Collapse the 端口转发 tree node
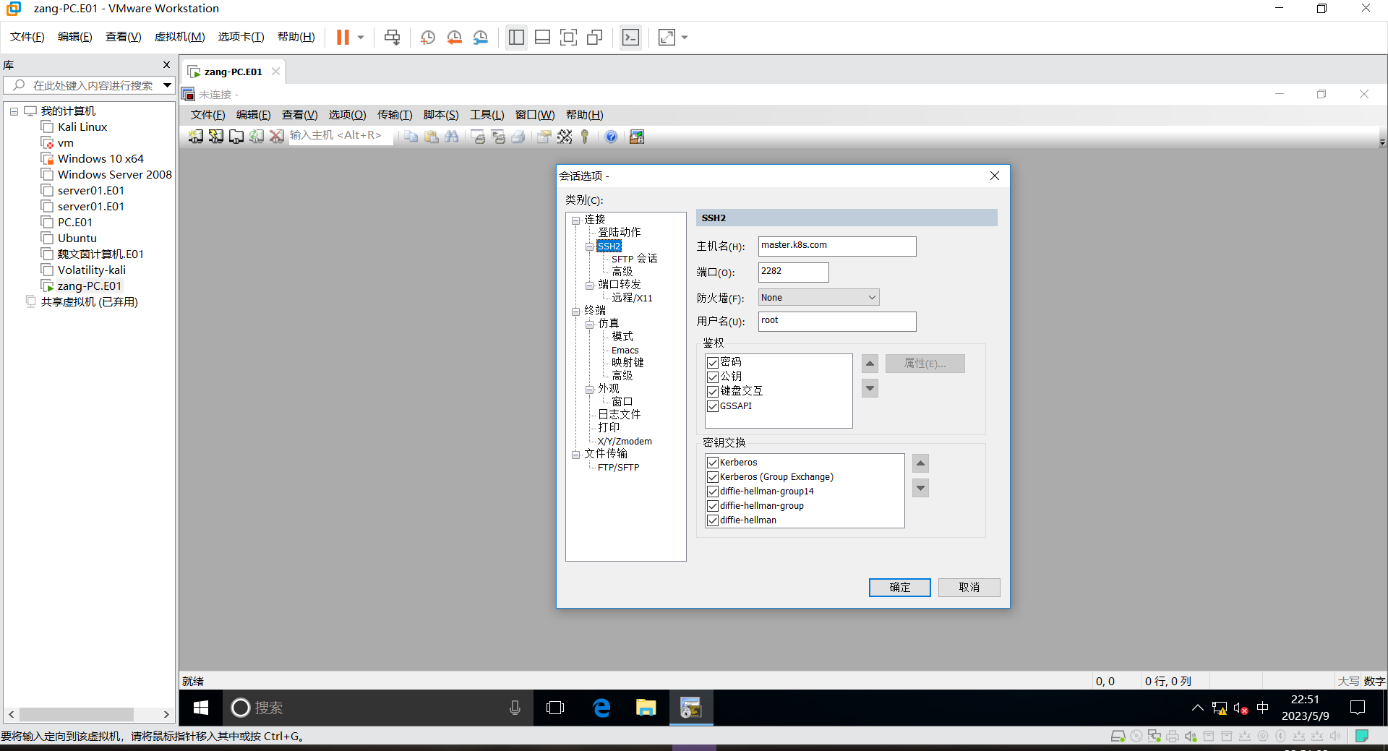Viewport: 1388px width, 751px height. pyautogui.click(x=590, y=286)
